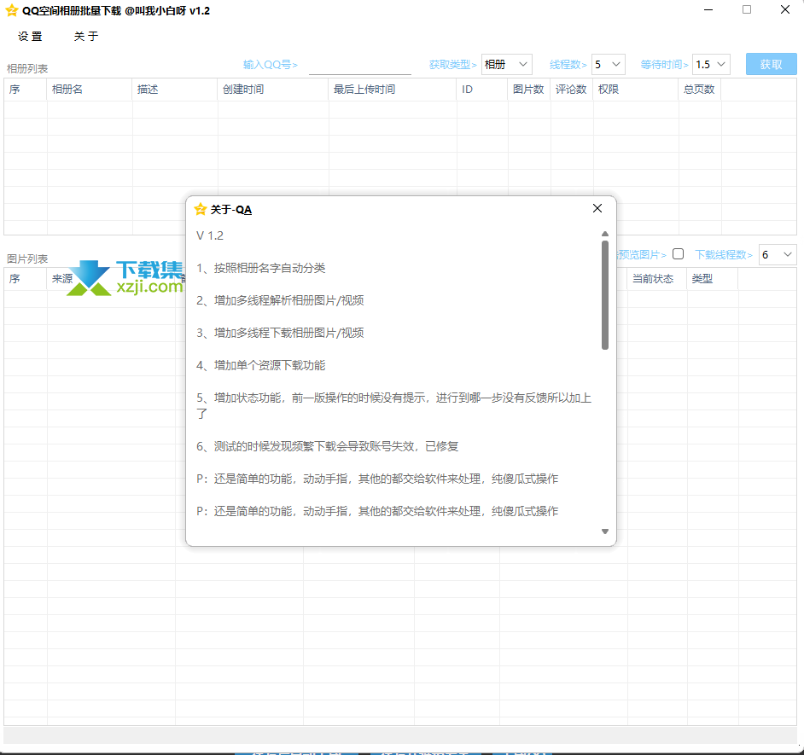
Task: Expand the 线程数 dropdown showing 5
Action: coord(609,65)
